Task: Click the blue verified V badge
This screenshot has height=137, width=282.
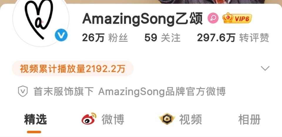Action: click(x=61, y=35)
